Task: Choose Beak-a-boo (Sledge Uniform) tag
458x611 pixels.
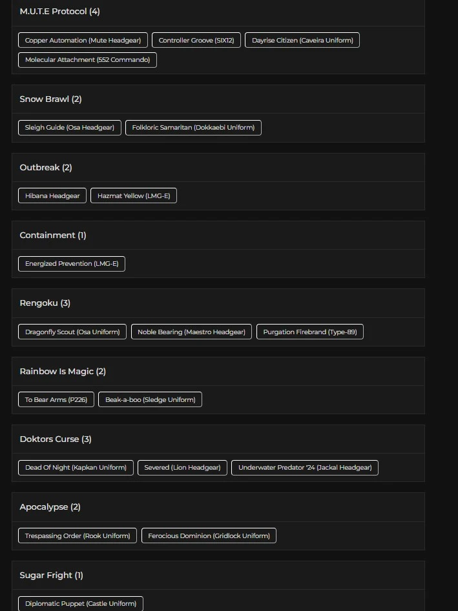Action: click(x=150, y=400)
